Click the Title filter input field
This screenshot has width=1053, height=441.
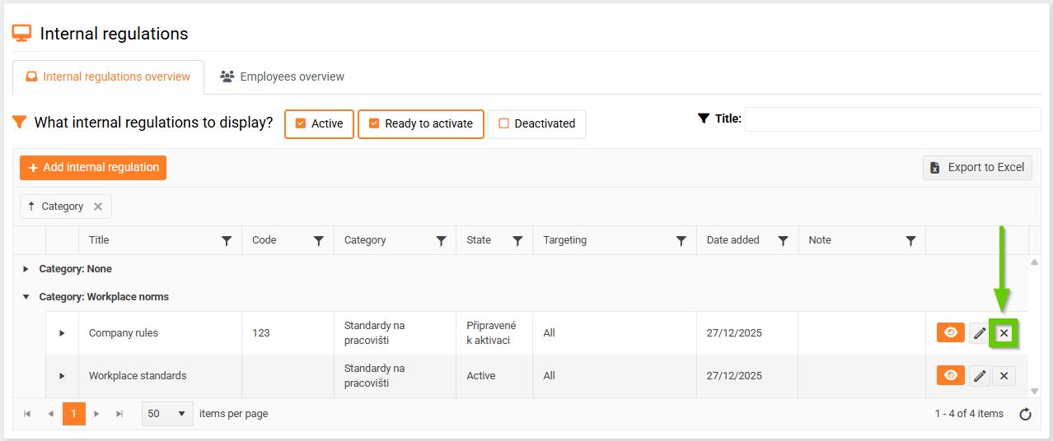click(x=892, y=119)
